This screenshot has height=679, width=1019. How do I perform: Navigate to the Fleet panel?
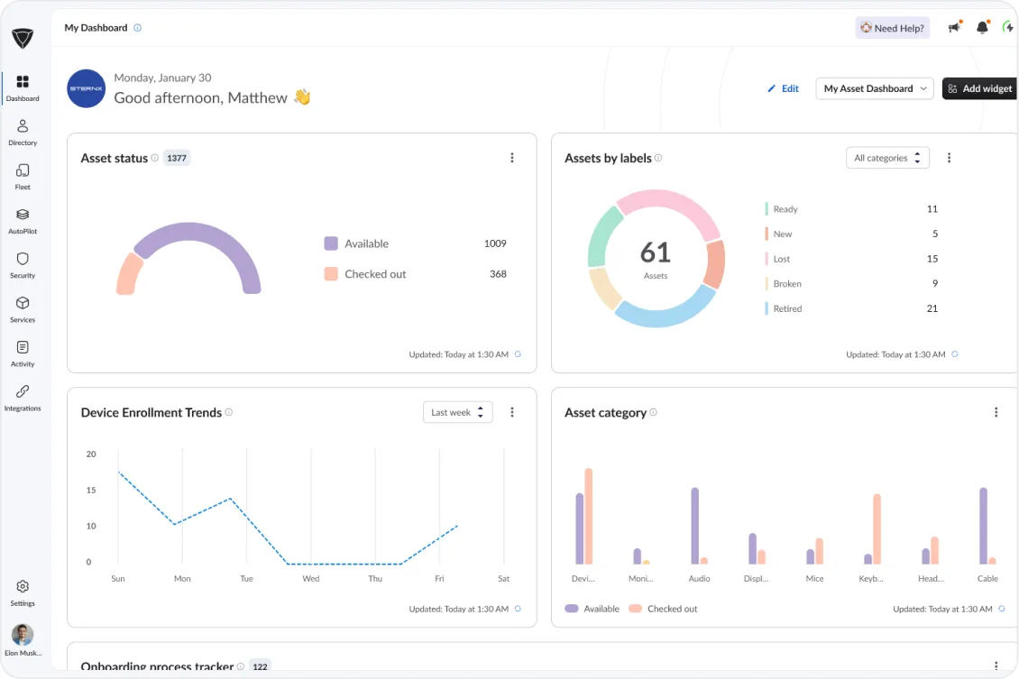click(23, 179)
